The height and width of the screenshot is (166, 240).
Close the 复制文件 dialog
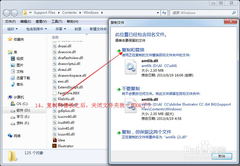click(231, 21)
